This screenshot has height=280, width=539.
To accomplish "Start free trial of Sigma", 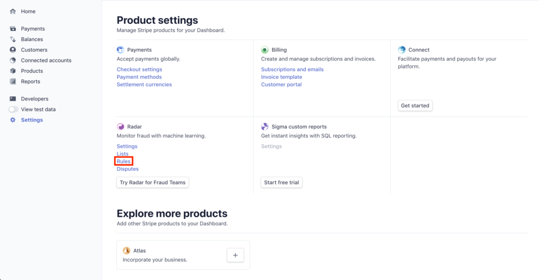I will (x=282, y=183).
